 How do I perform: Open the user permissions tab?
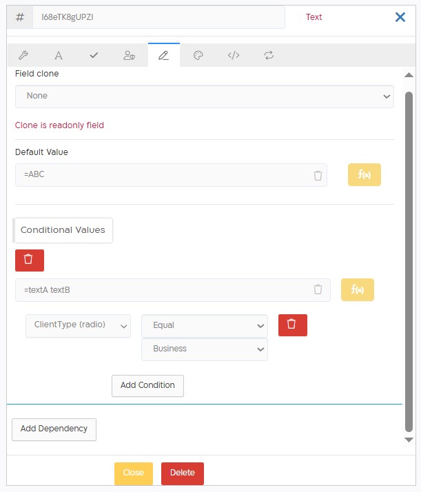129,56
